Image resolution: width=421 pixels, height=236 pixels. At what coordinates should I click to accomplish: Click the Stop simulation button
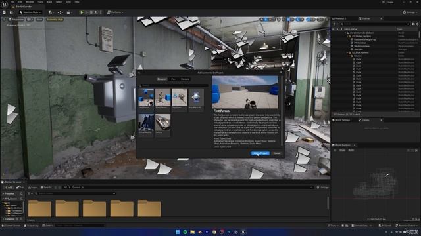point(91,12)
